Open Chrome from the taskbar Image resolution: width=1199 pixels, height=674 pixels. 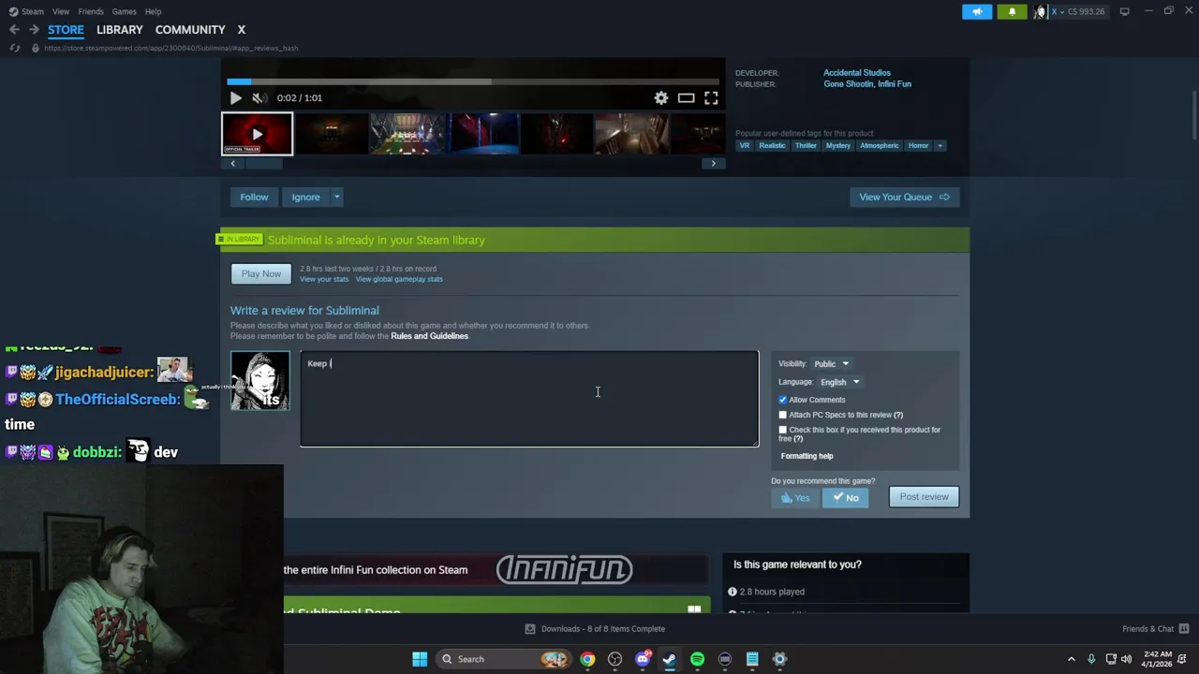coord(587,659)
